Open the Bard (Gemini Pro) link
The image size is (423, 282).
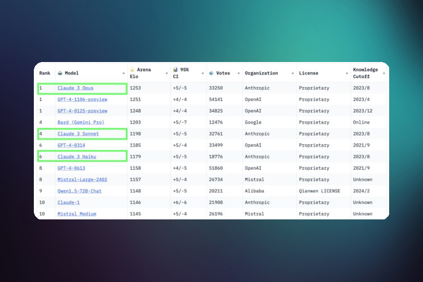[x=81, y=122]
